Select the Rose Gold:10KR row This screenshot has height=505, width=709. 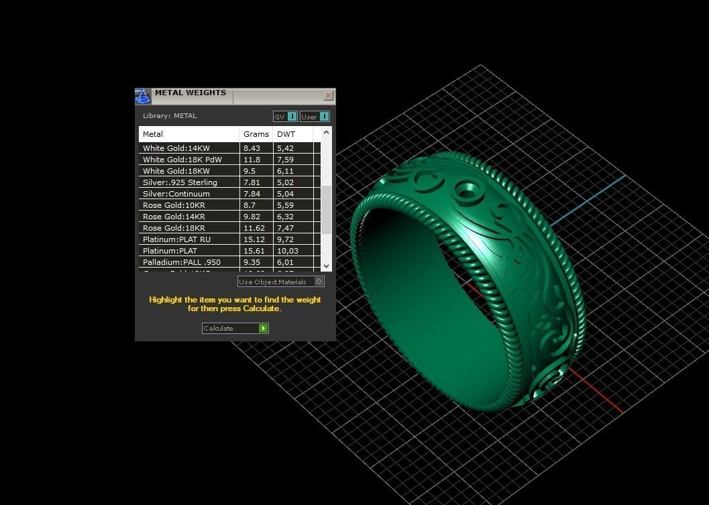(229, 205)
